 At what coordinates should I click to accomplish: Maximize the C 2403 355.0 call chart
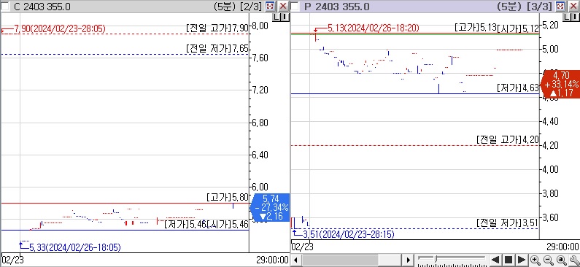(x=271, y=6)
